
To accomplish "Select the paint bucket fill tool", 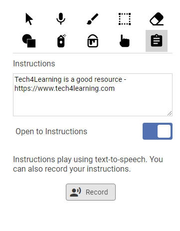I will 93,41.
